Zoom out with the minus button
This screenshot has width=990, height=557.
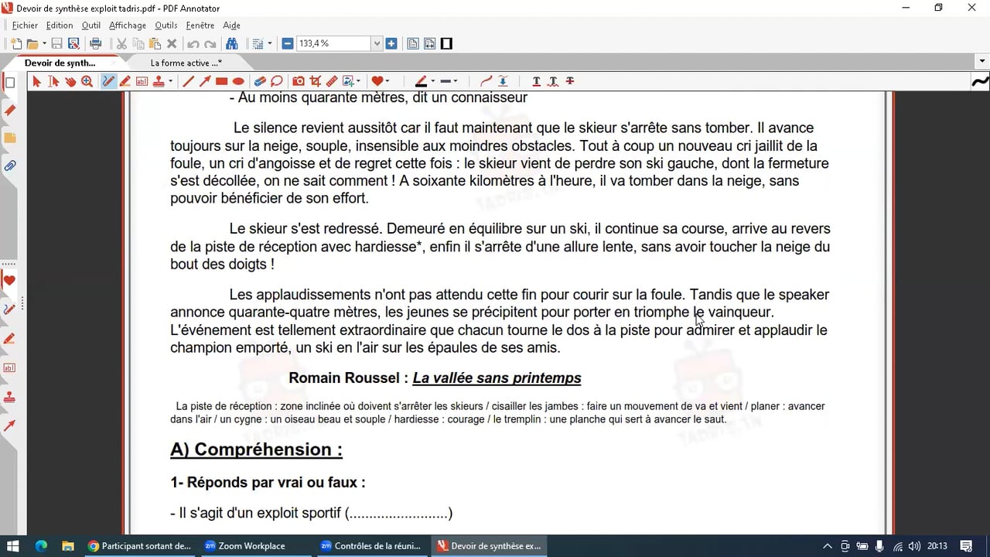point(288,43)
